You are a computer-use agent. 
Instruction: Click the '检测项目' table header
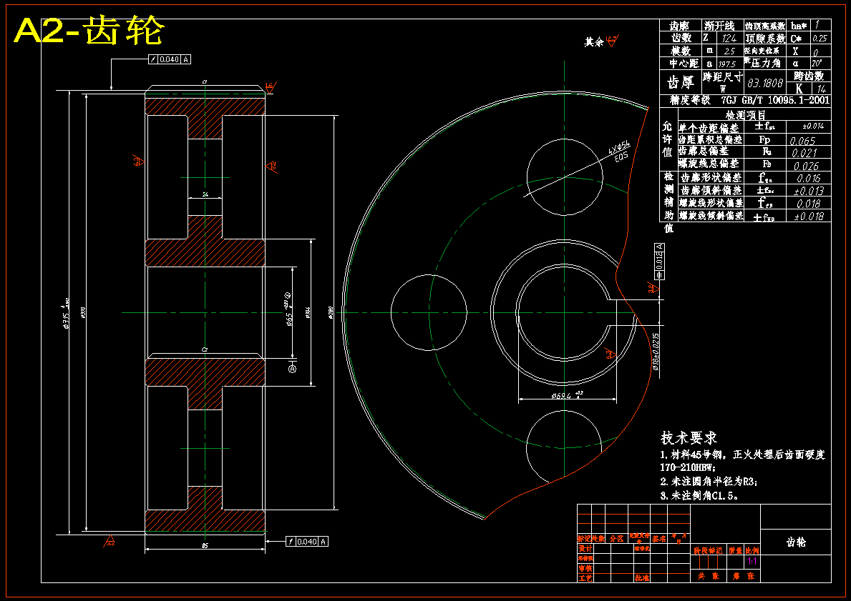point(745,115)
